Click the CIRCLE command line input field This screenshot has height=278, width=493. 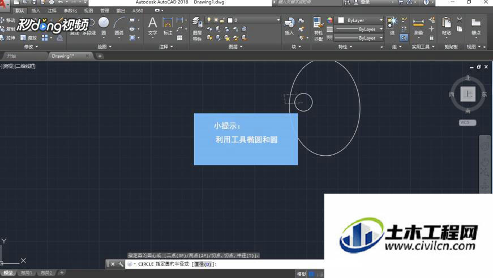(225, 264)
